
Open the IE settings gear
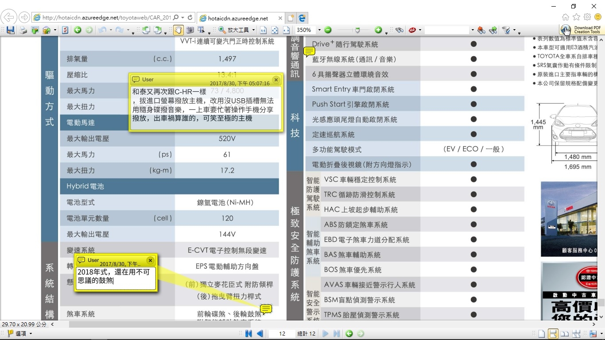point(587,17)
